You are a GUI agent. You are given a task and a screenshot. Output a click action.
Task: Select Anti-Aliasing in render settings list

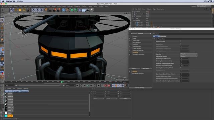click(x=137, y=42)
